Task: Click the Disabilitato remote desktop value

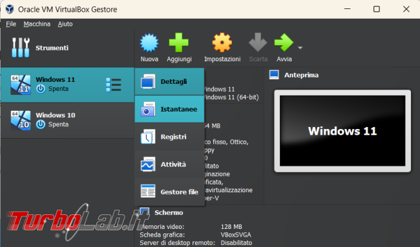Action: [236, 242]
